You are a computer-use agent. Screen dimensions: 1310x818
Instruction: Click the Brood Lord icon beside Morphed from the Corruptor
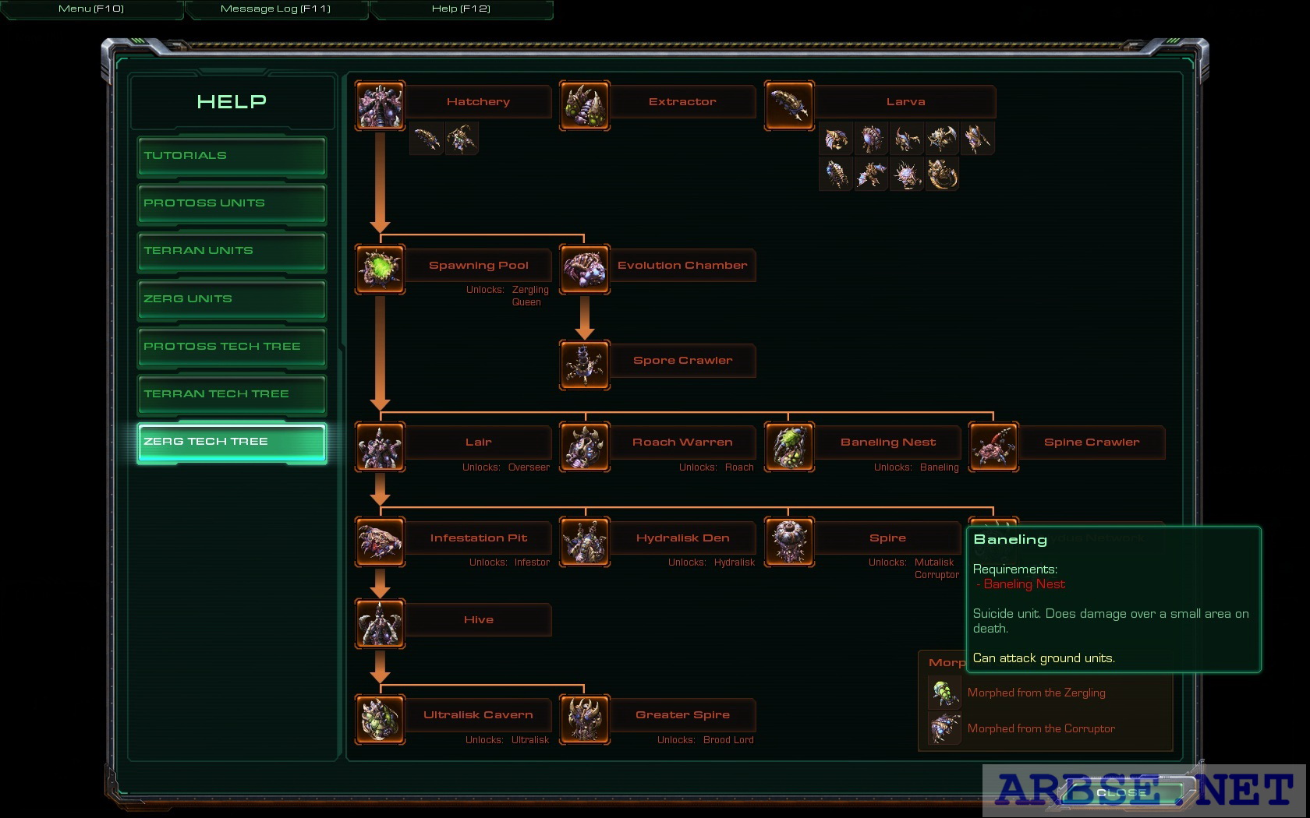(944, 728)
